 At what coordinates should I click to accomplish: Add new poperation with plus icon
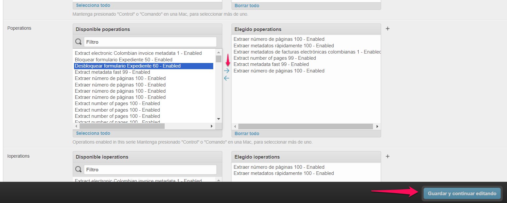[388, 29]
